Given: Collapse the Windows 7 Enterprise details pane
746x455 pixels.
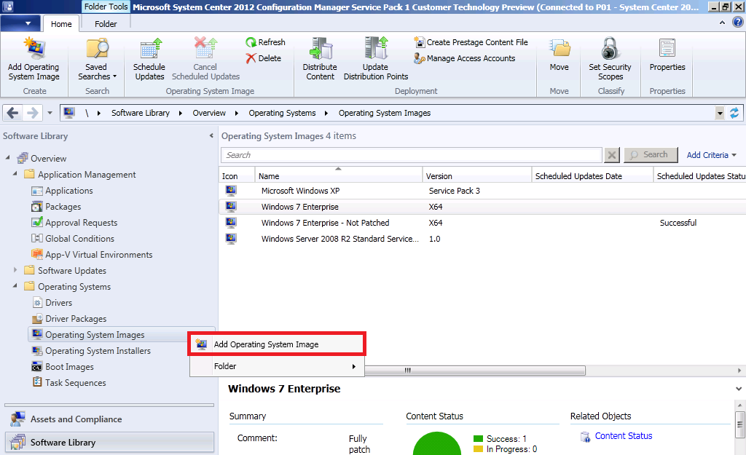Looking at the screenshot, I should point(739,389).
